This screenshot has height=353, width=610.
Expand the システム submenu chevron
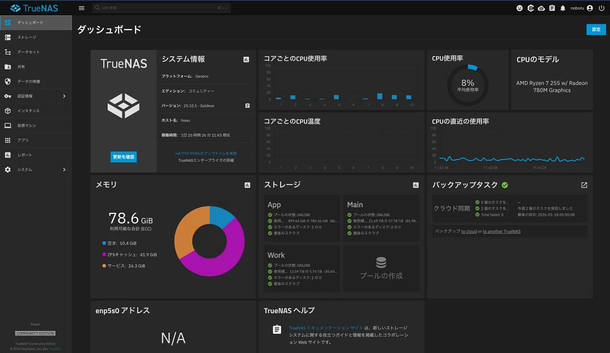coord(64,170)
